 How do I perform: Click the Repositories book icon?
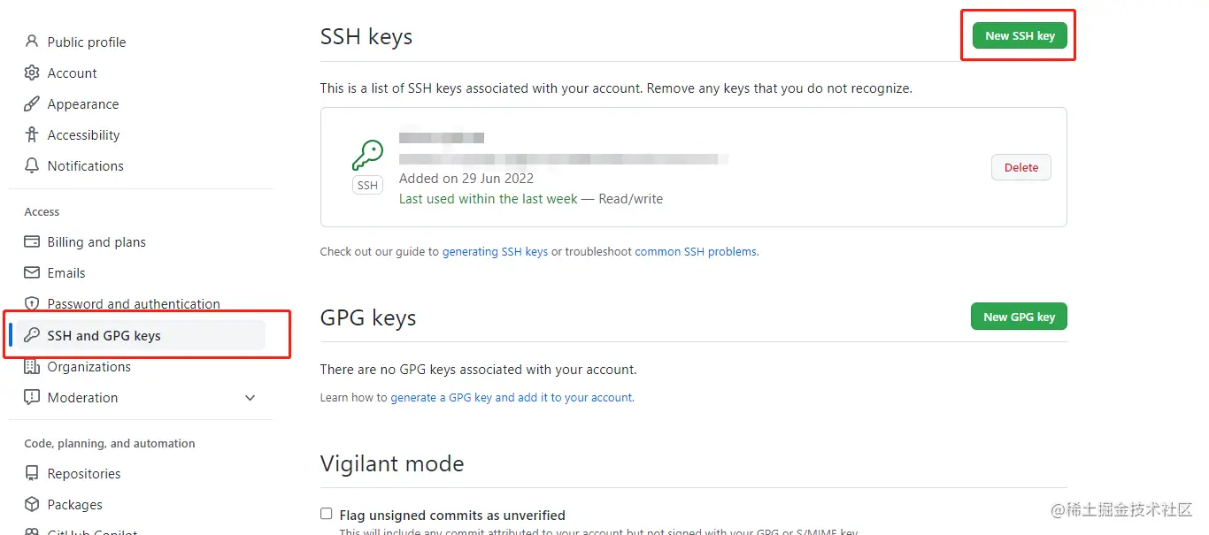(x=32, y=473)
